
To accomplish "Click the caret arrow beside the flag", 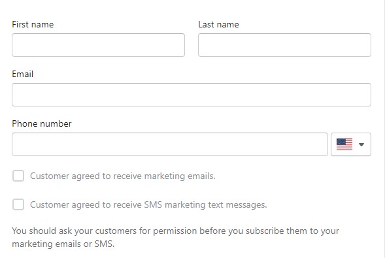I will [x=361, y=145].
